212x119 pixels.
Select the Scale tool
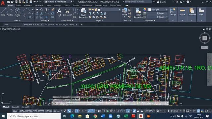point(41,17)
